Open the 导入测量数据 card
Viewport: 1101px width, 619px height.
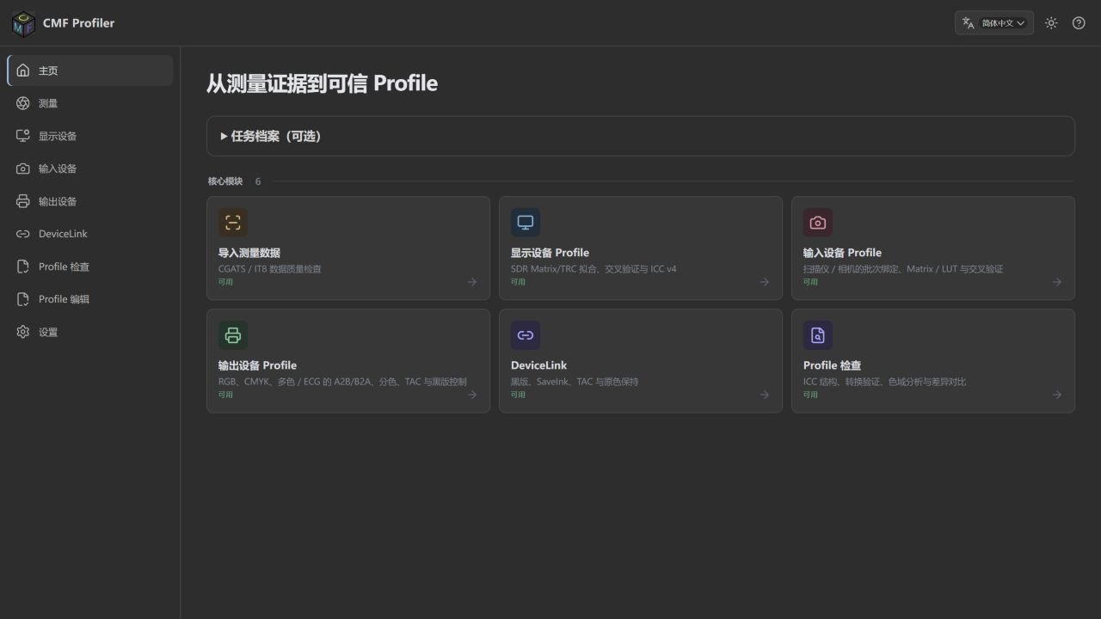point(348,248)
